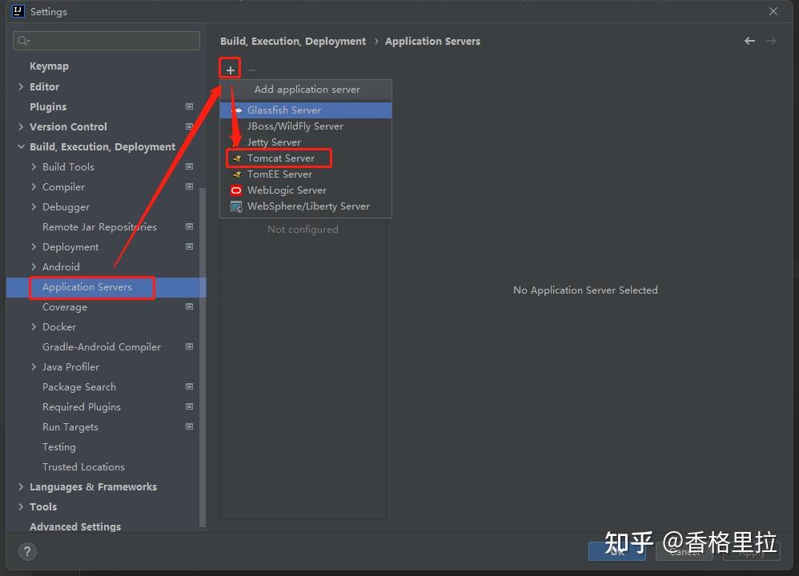This screenshot has height=576, width=799.
Task: Click the WebLogic Server red icon
Action: click(236, 190)
